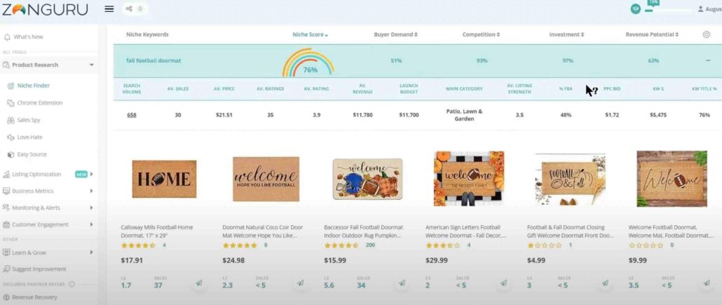Click the NEW badge on Listing Optimization
722x305 pixels.
click(81, 174)
